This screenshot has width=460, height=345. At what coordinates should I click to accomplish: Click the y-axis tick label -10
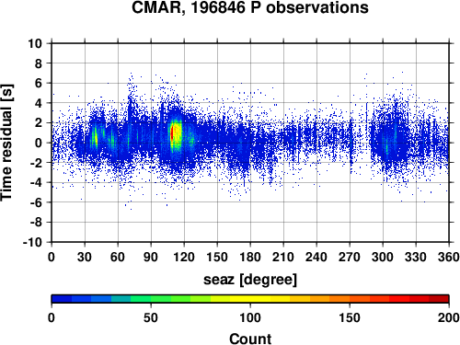tap(32, 242)
